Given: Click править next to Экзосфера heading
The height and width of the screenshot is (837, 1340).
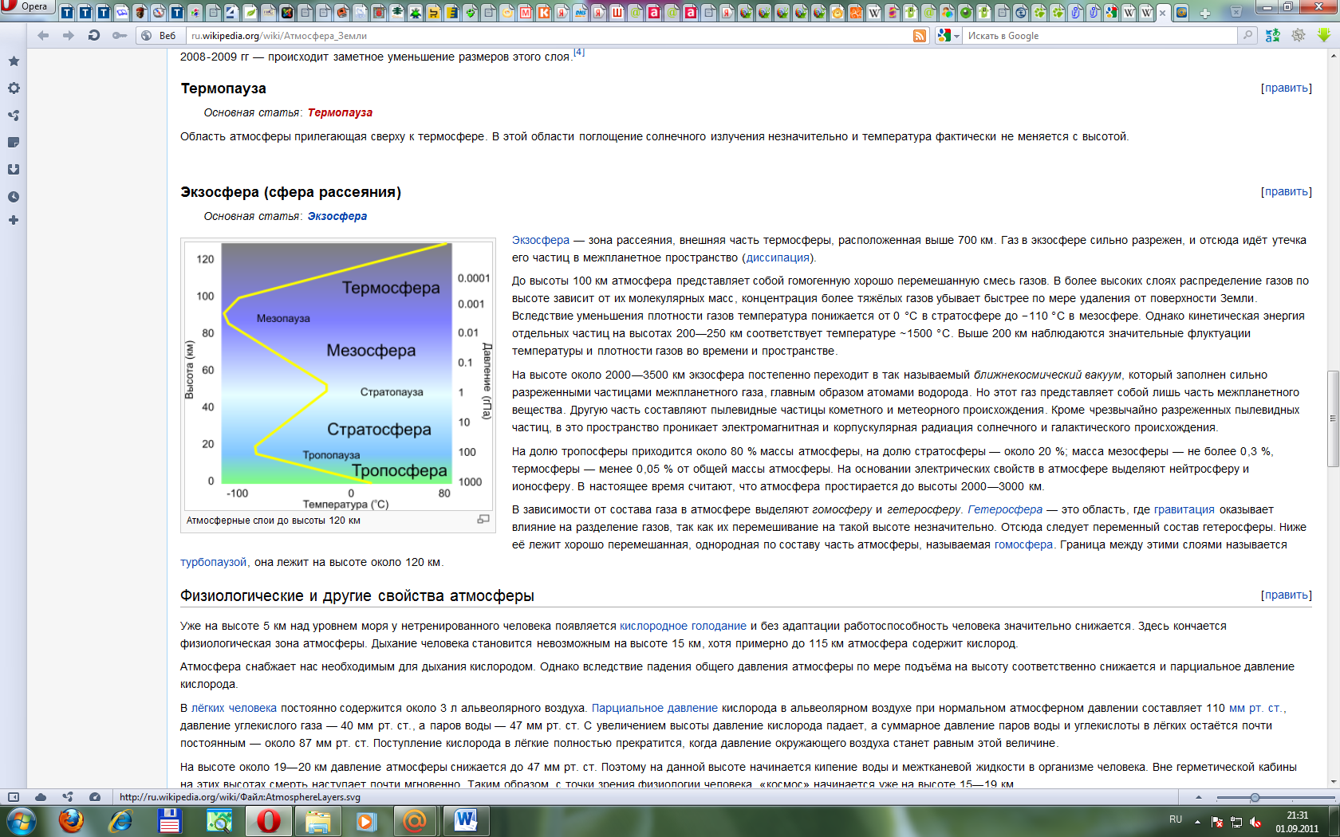Looking at the screenshot, I should (1286, 191).
